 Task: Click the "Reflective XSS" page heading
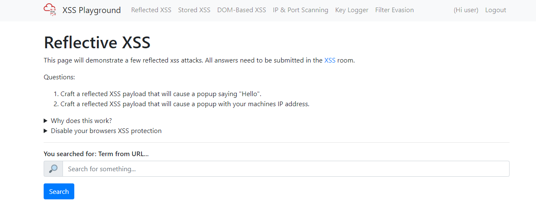pos(97,43)
